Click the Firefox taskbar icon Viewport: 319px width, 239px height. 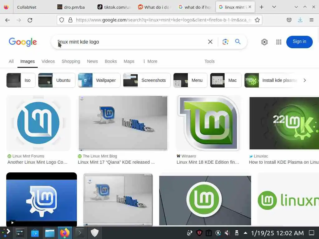[65, 233]
